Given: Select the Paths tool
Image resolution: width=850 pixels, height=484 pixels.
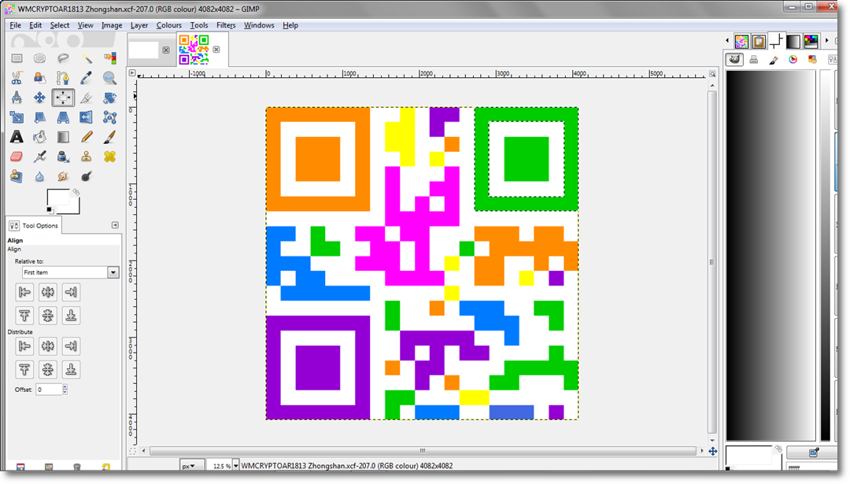Looking at the screenshot, I should pos(63,78).
